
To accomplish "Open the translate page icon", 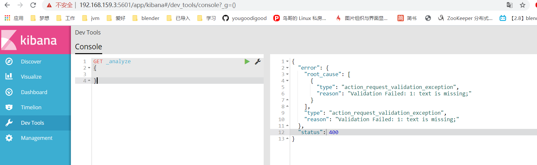I will 510,5.
